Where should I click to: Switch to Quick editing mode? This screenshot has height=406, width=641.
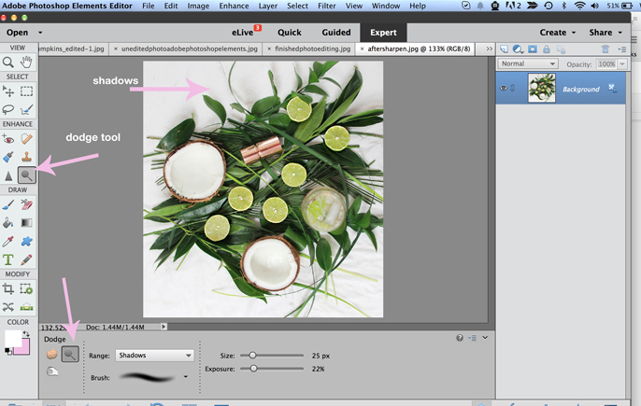click(x=289, y=32)
